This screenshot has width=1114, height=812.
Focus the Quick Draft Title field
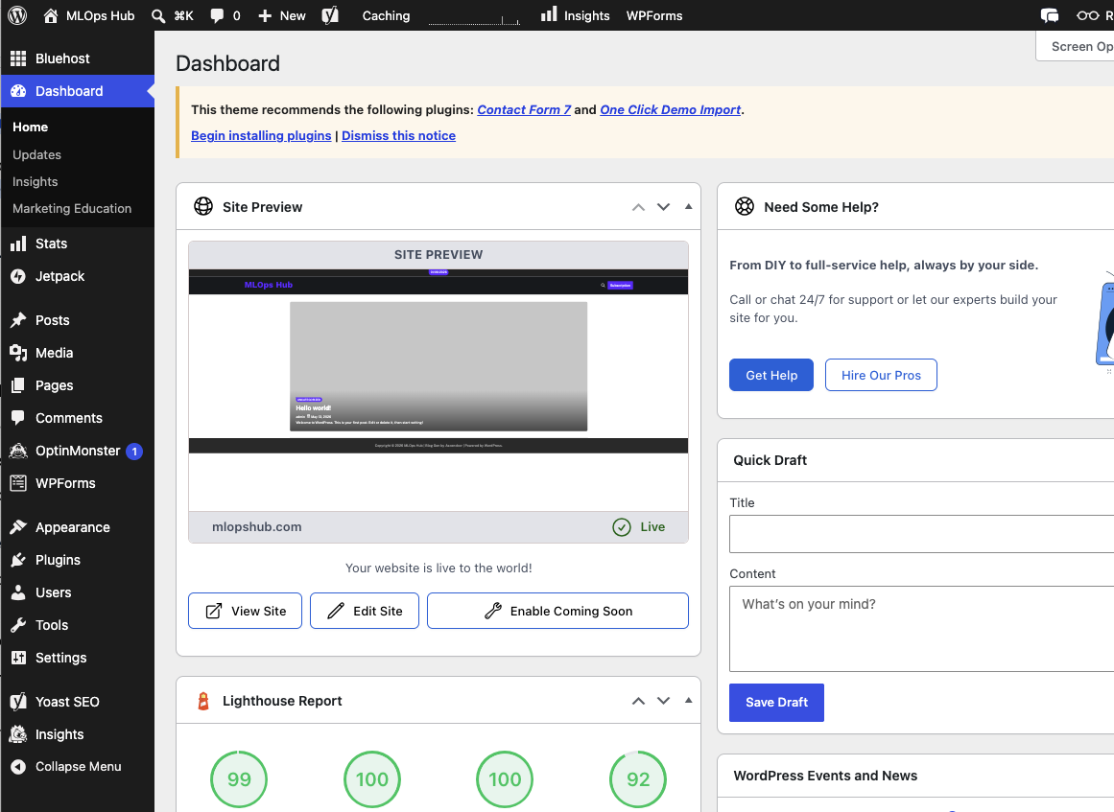tap(921, 534)
